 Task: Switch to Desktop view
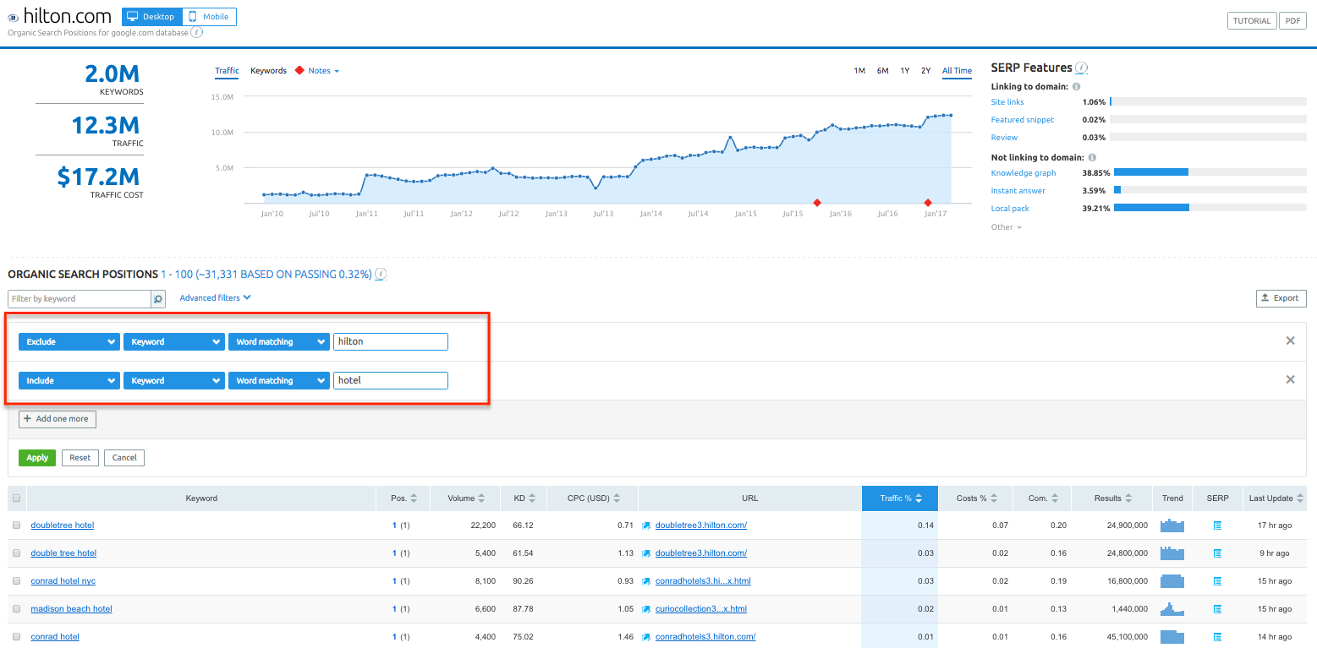(x=152, y=17)
